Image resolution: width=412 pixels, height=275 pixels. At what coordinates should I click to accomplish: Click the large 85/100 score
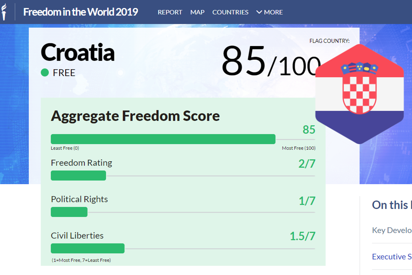click(271, 61)
